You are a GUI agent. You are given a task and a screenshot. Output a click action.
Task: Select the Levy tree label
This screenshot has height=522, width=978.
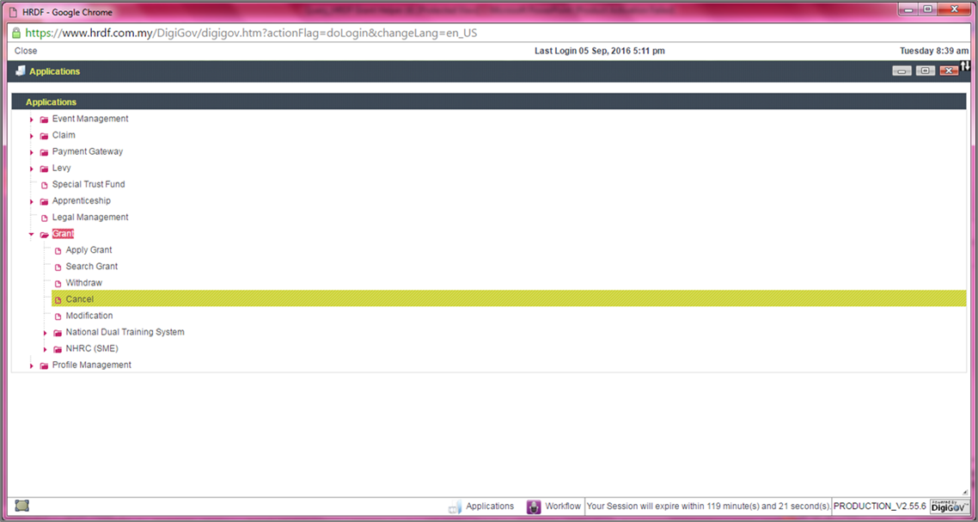pyautogui.click(x=62, y=168)
